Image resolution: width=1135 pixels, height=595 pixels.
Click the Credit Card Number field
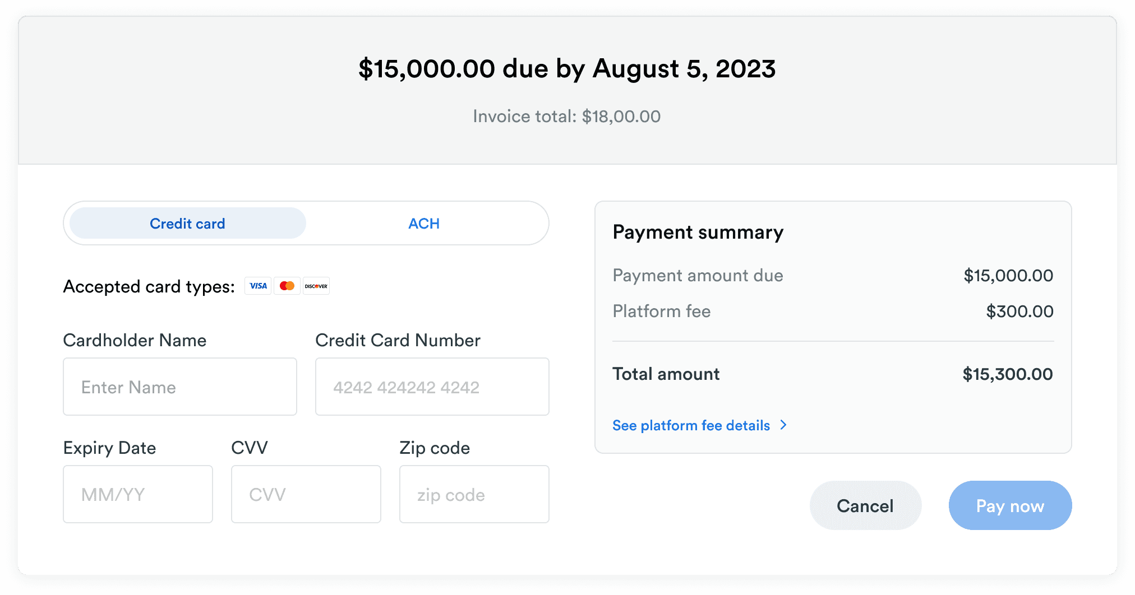(x=432, y=387)
